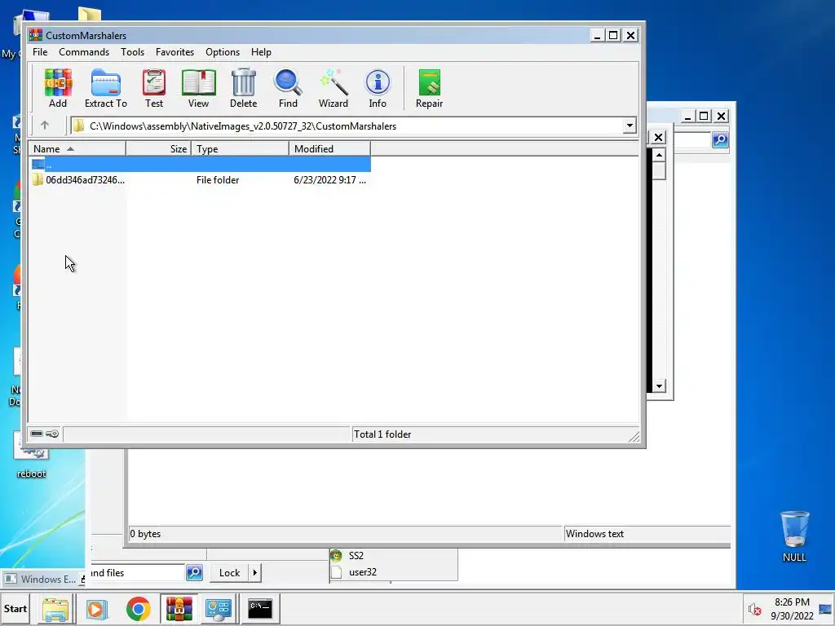Open Windows Explorer from the taskbar
The image size is (835, 626).
coord(55,609)
